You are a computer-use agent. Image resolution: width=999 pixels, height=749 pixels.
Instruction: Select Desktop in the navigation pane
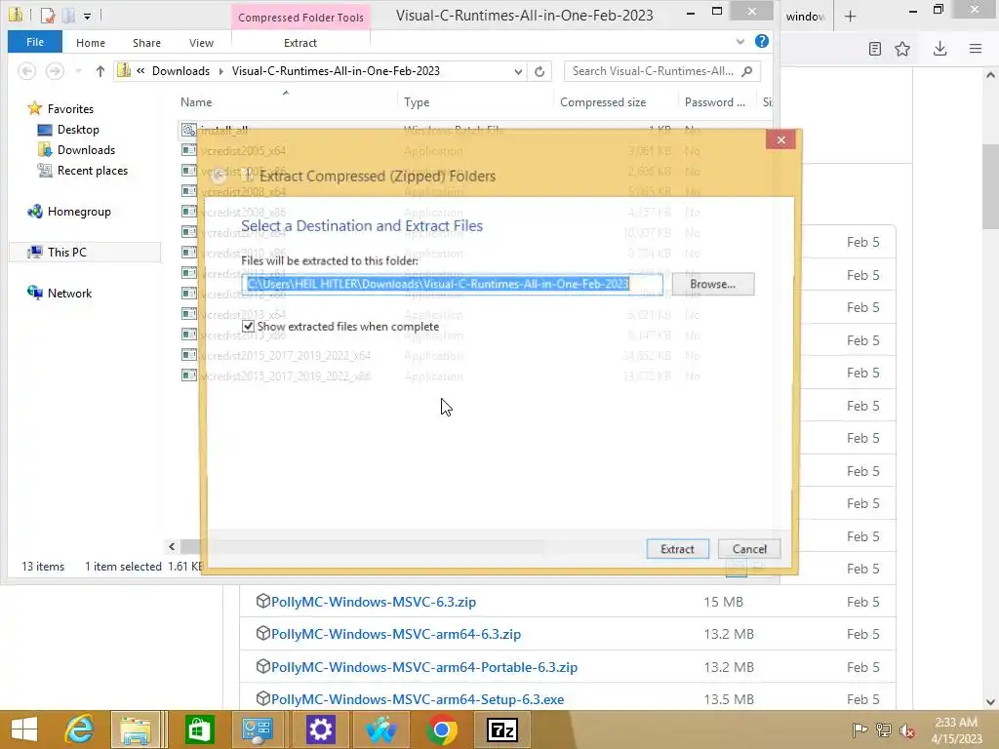[78, 130]
